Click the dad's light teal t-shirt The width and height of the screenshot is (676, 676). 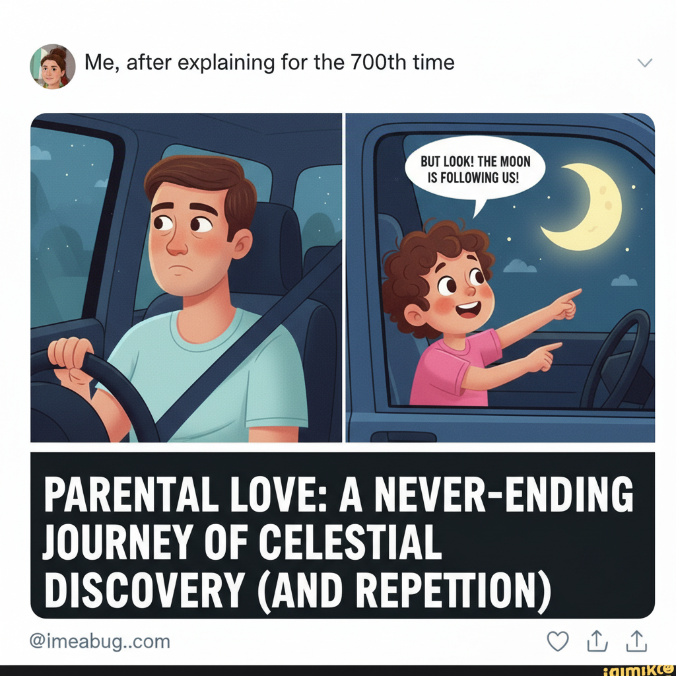click(x=218, y=383)
